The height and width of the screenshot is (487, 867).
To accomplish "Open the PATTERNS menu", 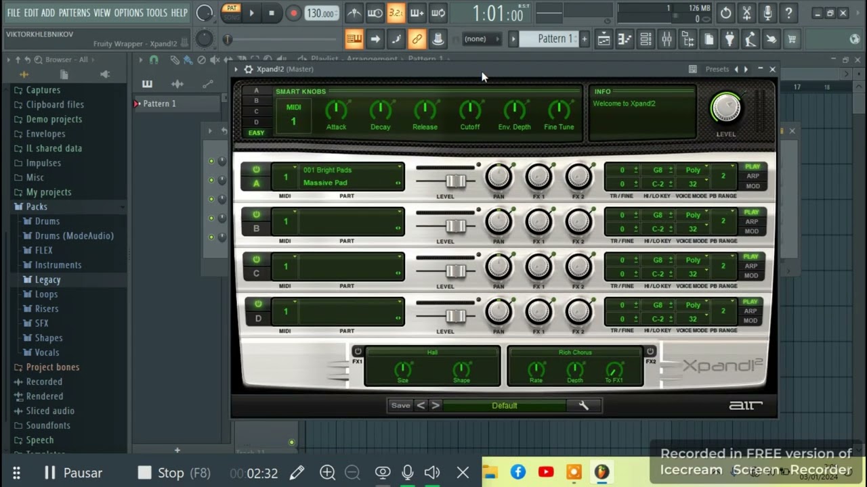I will pyautogui.click(x=74, y=13).
